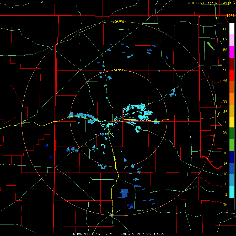This screenshot has width=236, height=236.
Task: Pick the magenta swatch in the color scale
Action: 232,52
